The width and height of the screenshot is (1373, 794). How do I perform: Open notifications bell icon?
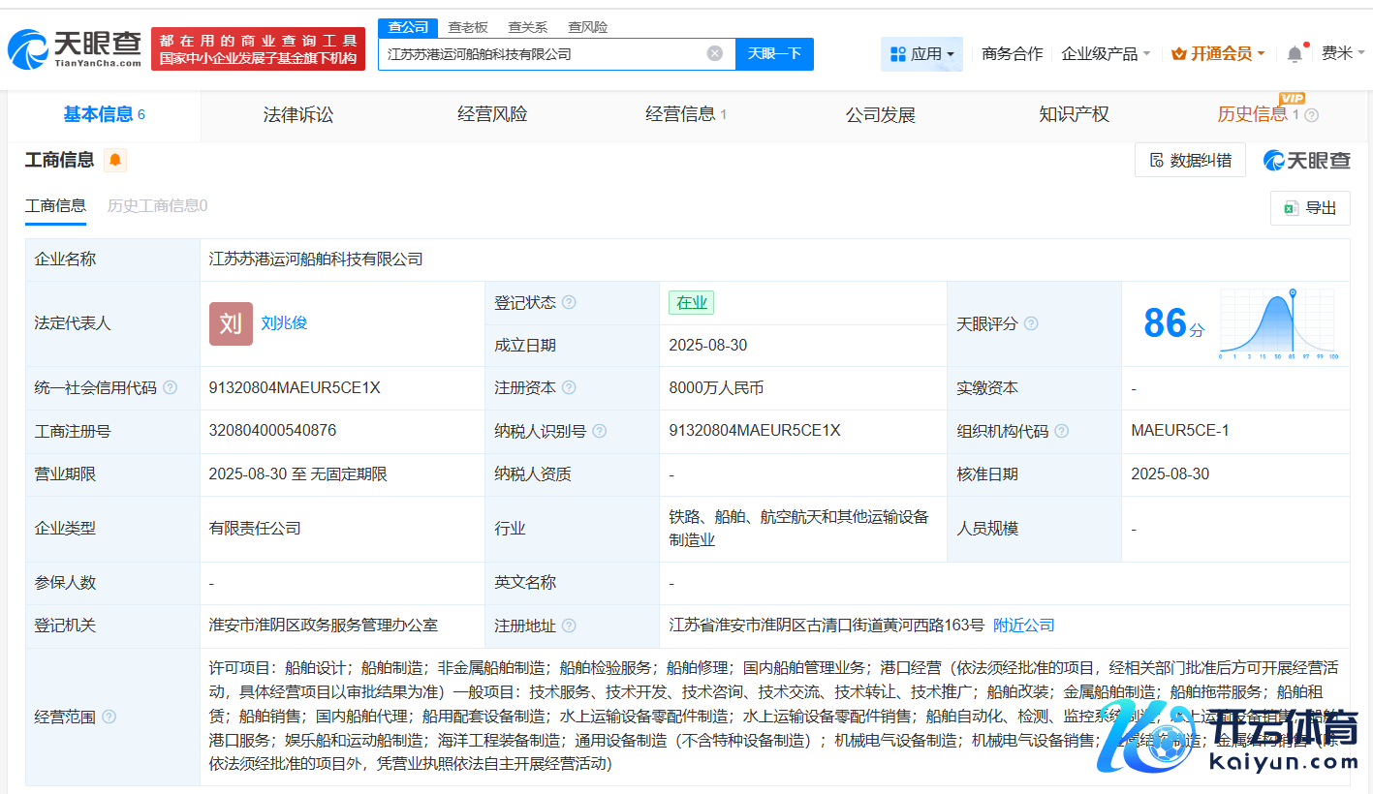(x=1295, y=54)
